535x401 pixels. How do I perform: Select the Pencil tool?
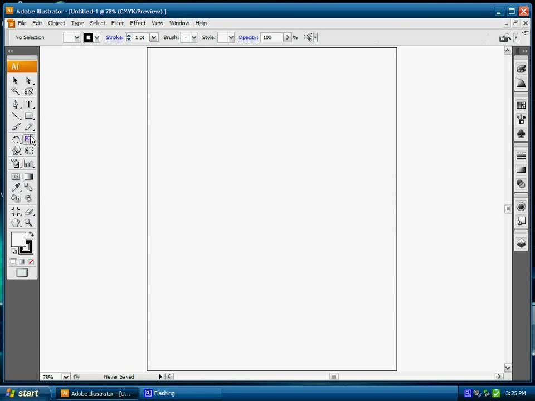pos(28,127)
